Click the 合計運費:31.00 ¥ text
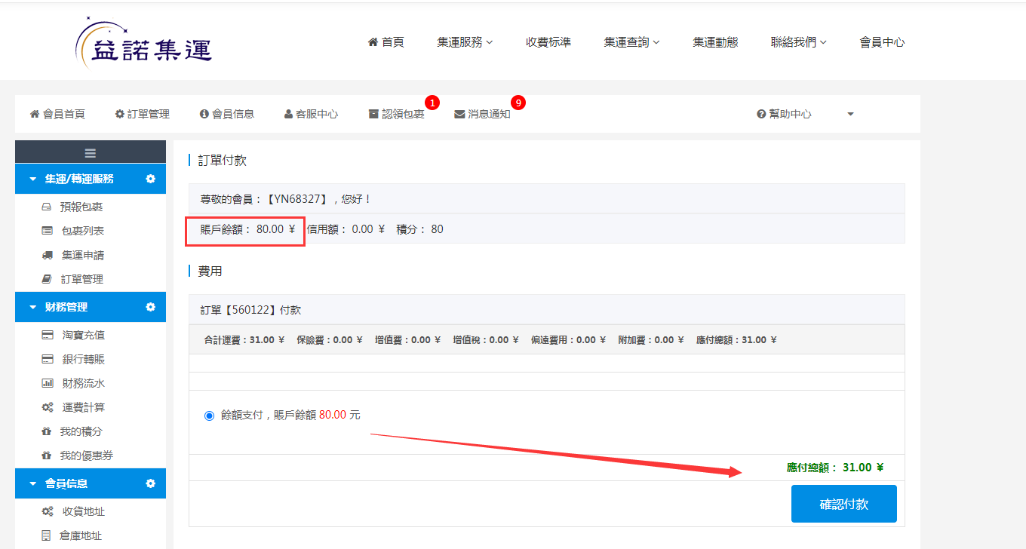This screenshot has width=1026, height=549. [244, 340]
